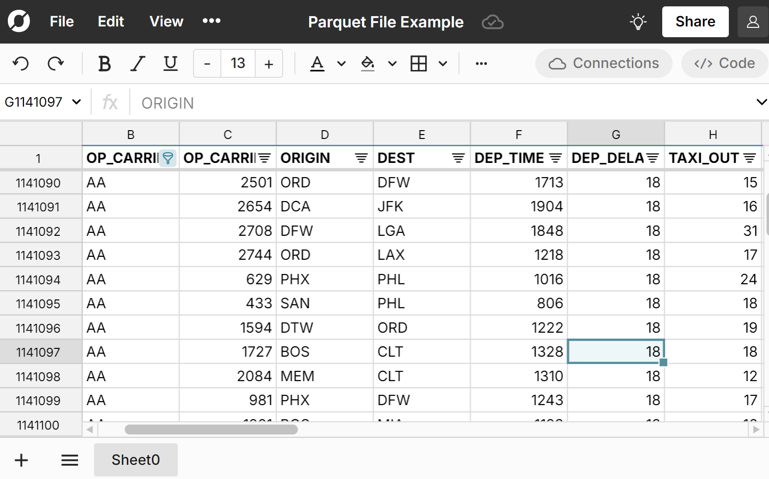Click the borders grid icon
The width and height of the screenshot is (769, 479).
419,64
